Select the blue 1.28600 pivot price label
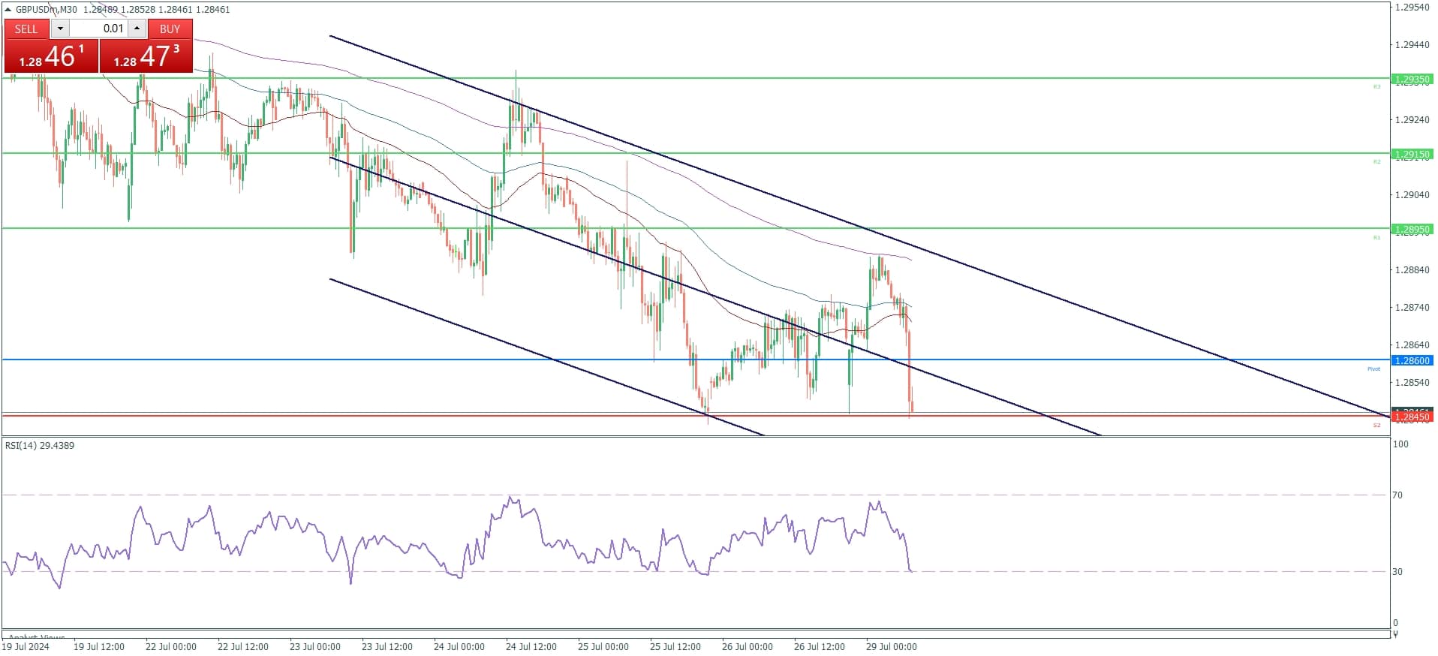Image resolution: width=1438 pixels, height=656 pixels. pyautogui.click(x=1411, y=360)
